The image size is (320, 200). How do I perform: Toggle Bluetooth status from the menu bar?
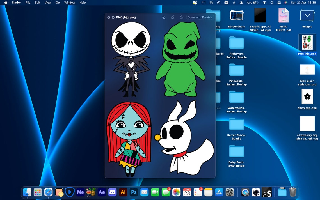(234, 3)
